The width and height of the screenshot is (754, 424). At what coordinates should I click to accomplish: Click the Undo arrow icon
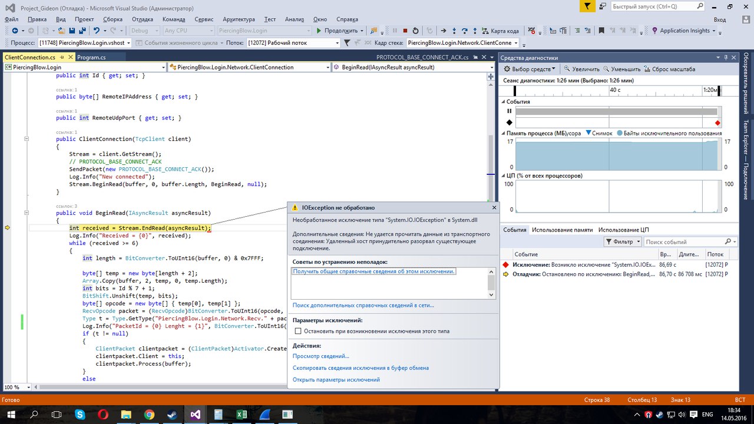[97, 31]
